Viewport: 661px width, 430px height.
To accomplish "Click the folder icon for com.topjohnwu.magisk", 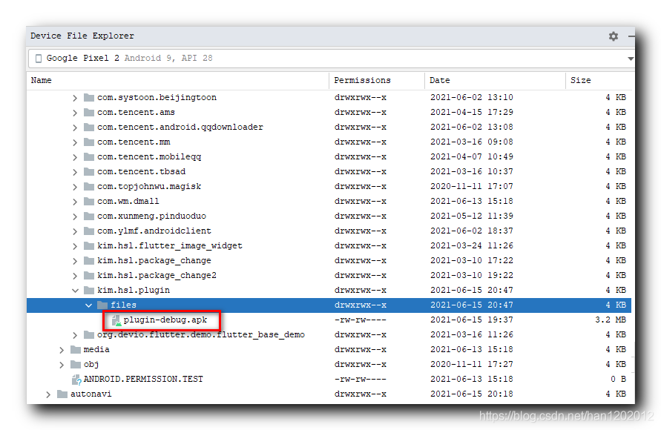I will [x=89, y=186].
